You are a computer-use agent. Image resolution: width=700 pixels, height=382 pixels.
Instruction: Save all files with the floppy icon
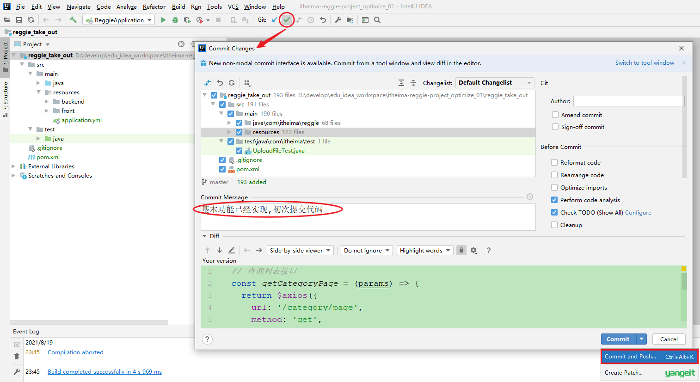click(19, 20)
